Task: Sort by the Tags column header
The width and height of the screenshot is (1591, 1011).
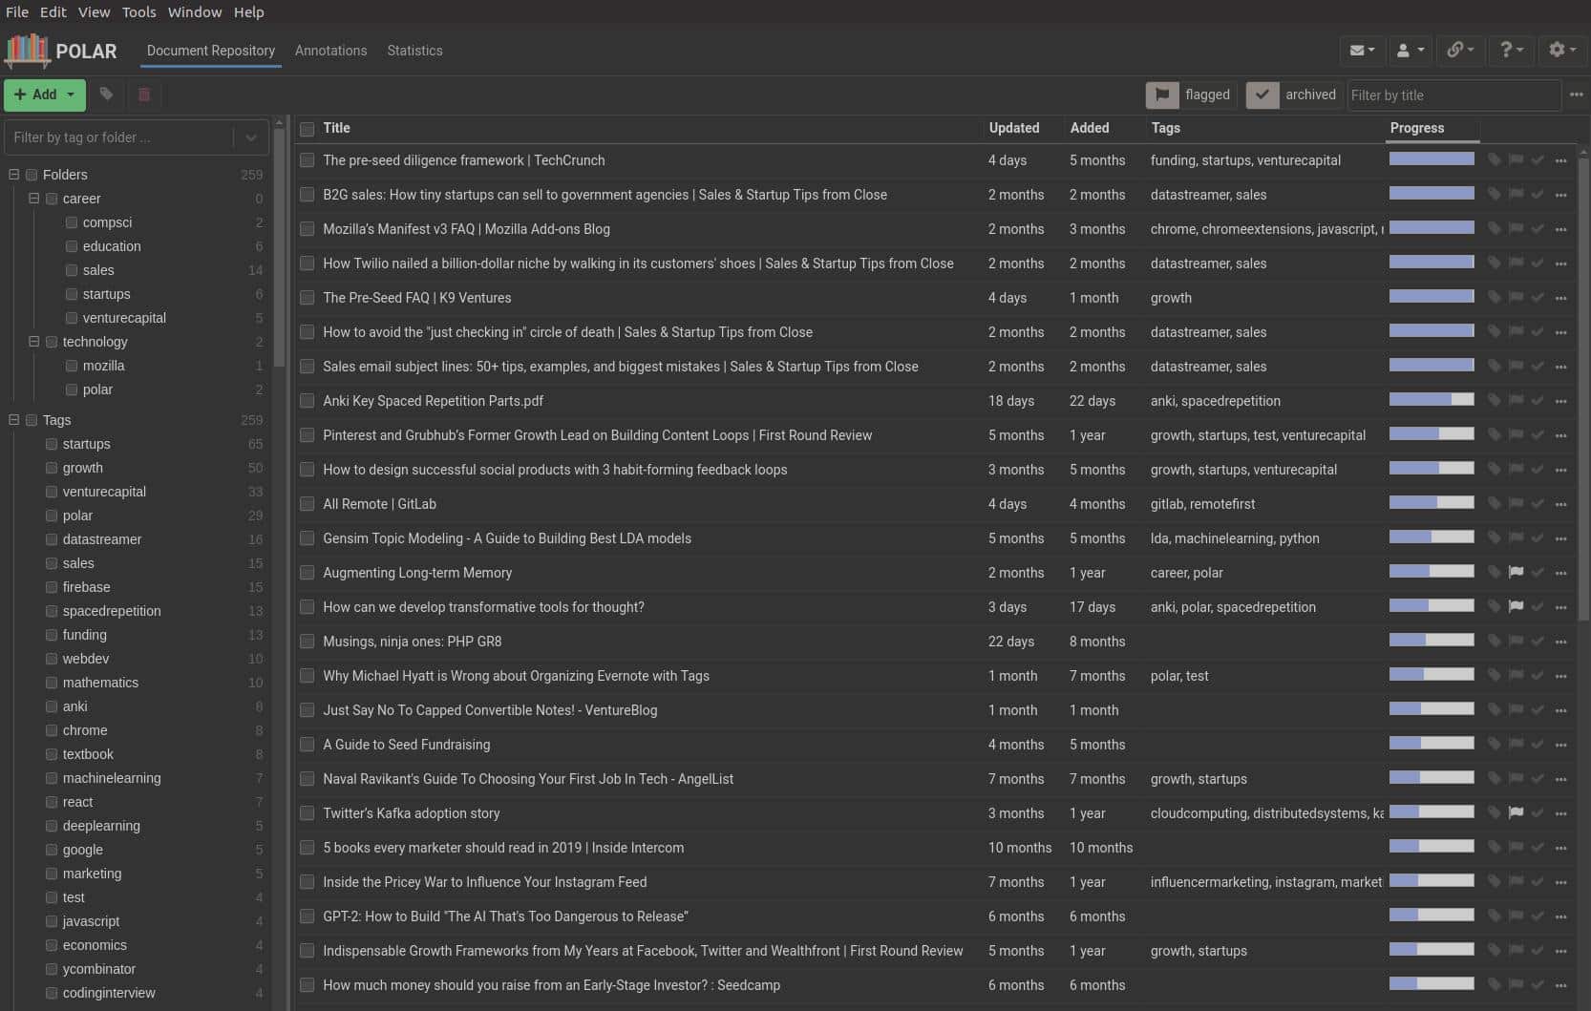Action: pyautogui.click(x=1165, y=128)
